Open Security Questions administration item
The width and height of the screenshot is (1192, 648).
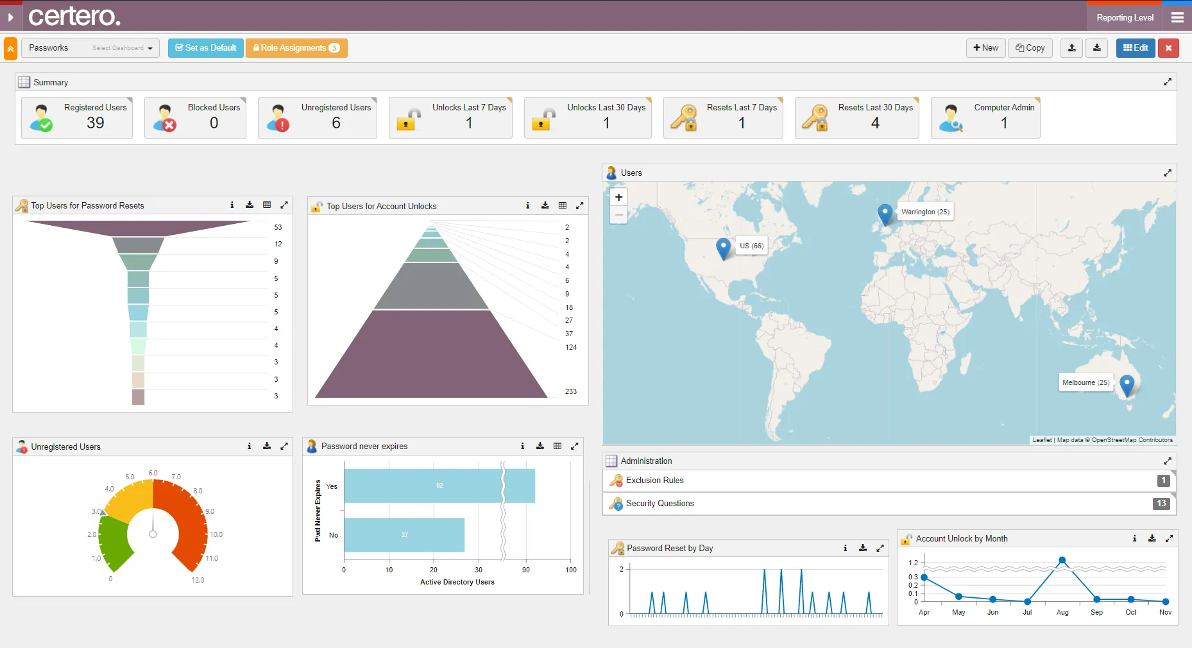[x=660, y=504]
